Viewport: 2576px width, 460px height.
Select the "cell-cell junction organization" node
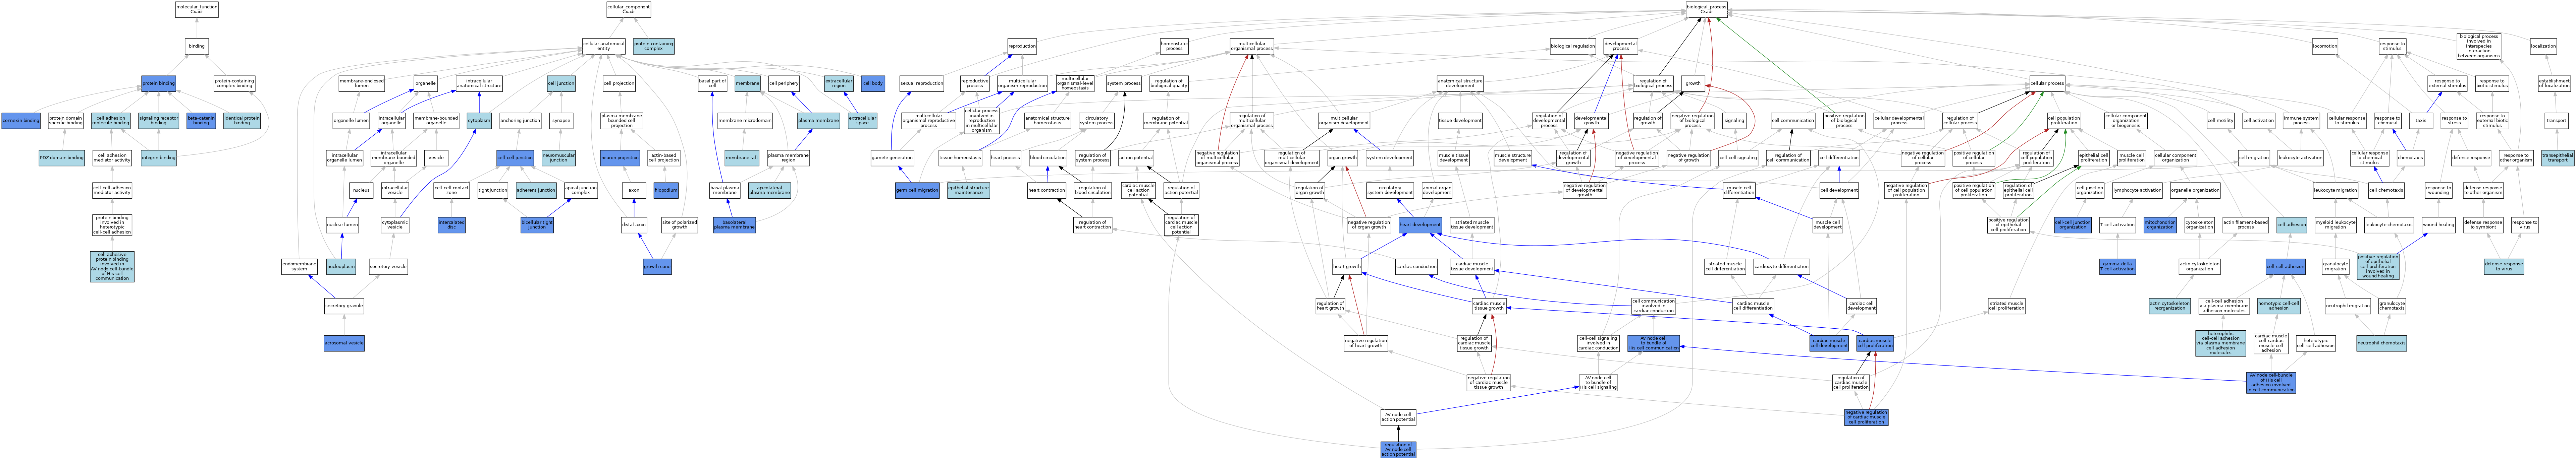pos(2073,225)
